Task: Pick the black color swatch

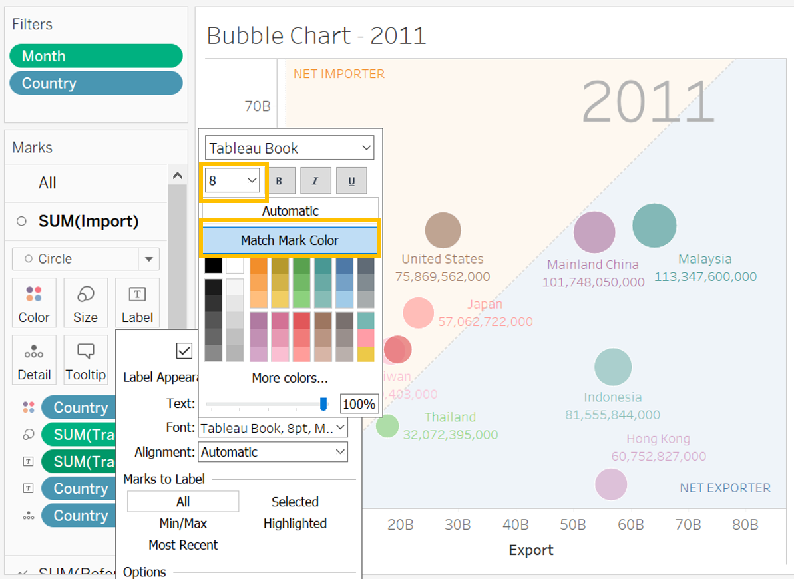Action: pos(213,266)
